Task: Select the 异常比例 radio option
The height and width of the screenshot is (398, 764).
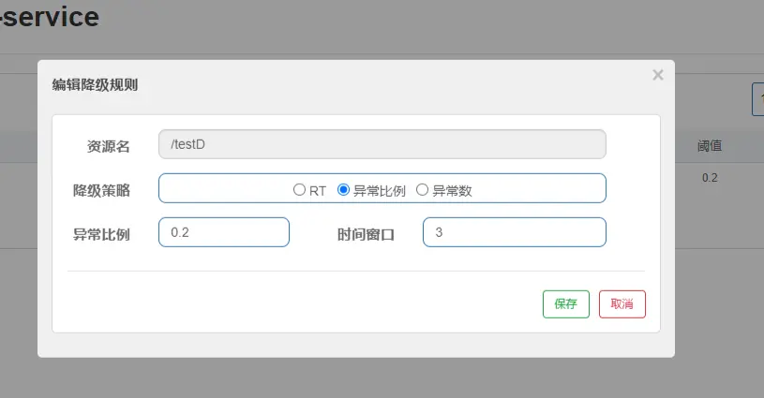Action: [343, 190]
